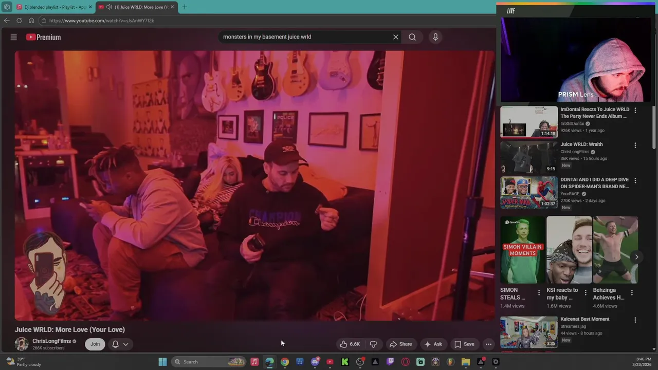
Task: Click the youtube.com address bar URL
Action: pos(102,21)
